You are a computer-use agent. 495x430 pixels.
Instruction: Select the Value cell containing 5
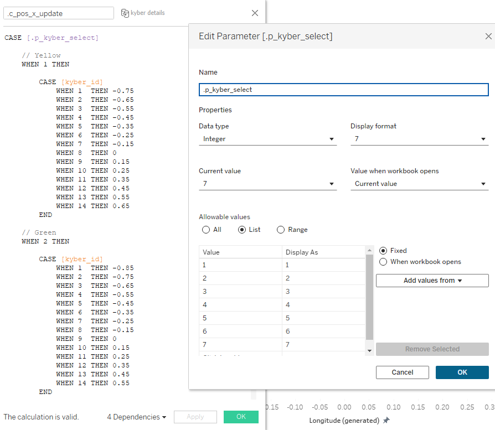(240, 318)
